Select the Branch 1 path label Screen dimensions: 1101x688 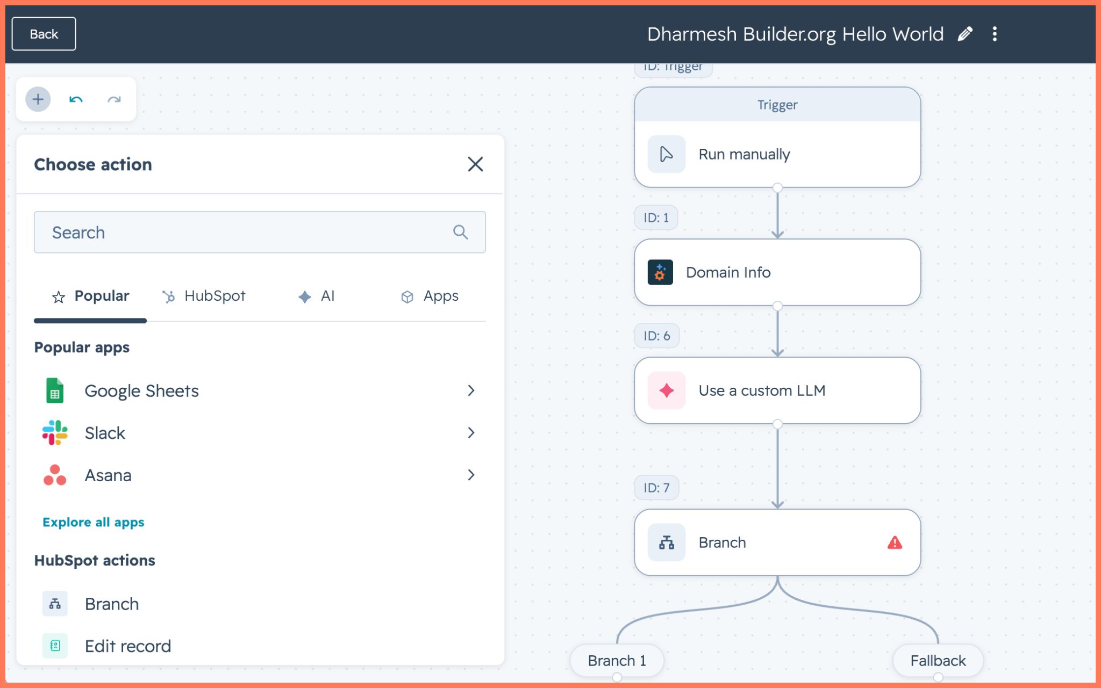point(617,661)
